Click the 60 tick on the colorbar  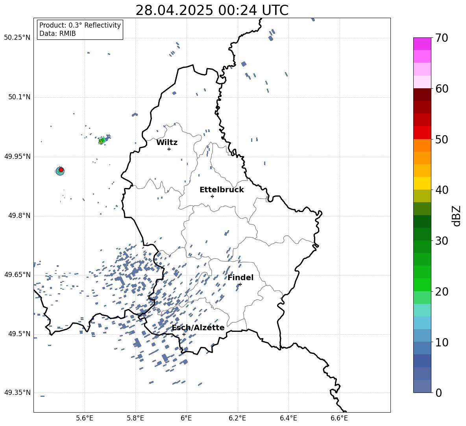point(442,89)
